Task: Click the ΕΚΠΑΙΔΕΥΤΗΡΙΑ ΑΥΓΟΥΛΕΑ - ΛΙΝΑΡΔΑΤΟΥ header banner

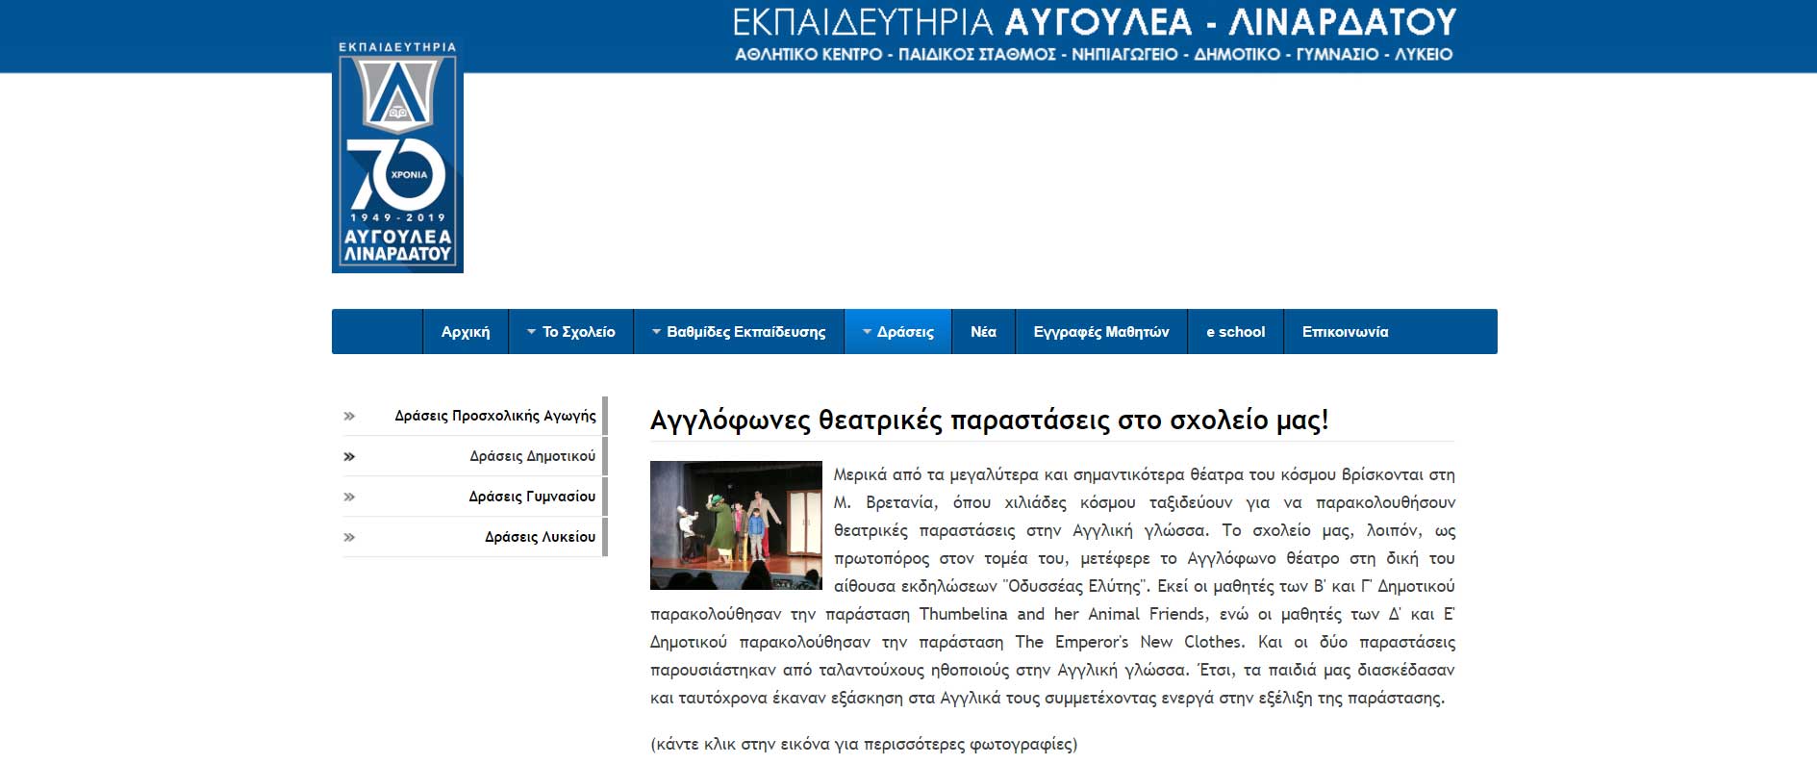Action: click(1094, 35)
